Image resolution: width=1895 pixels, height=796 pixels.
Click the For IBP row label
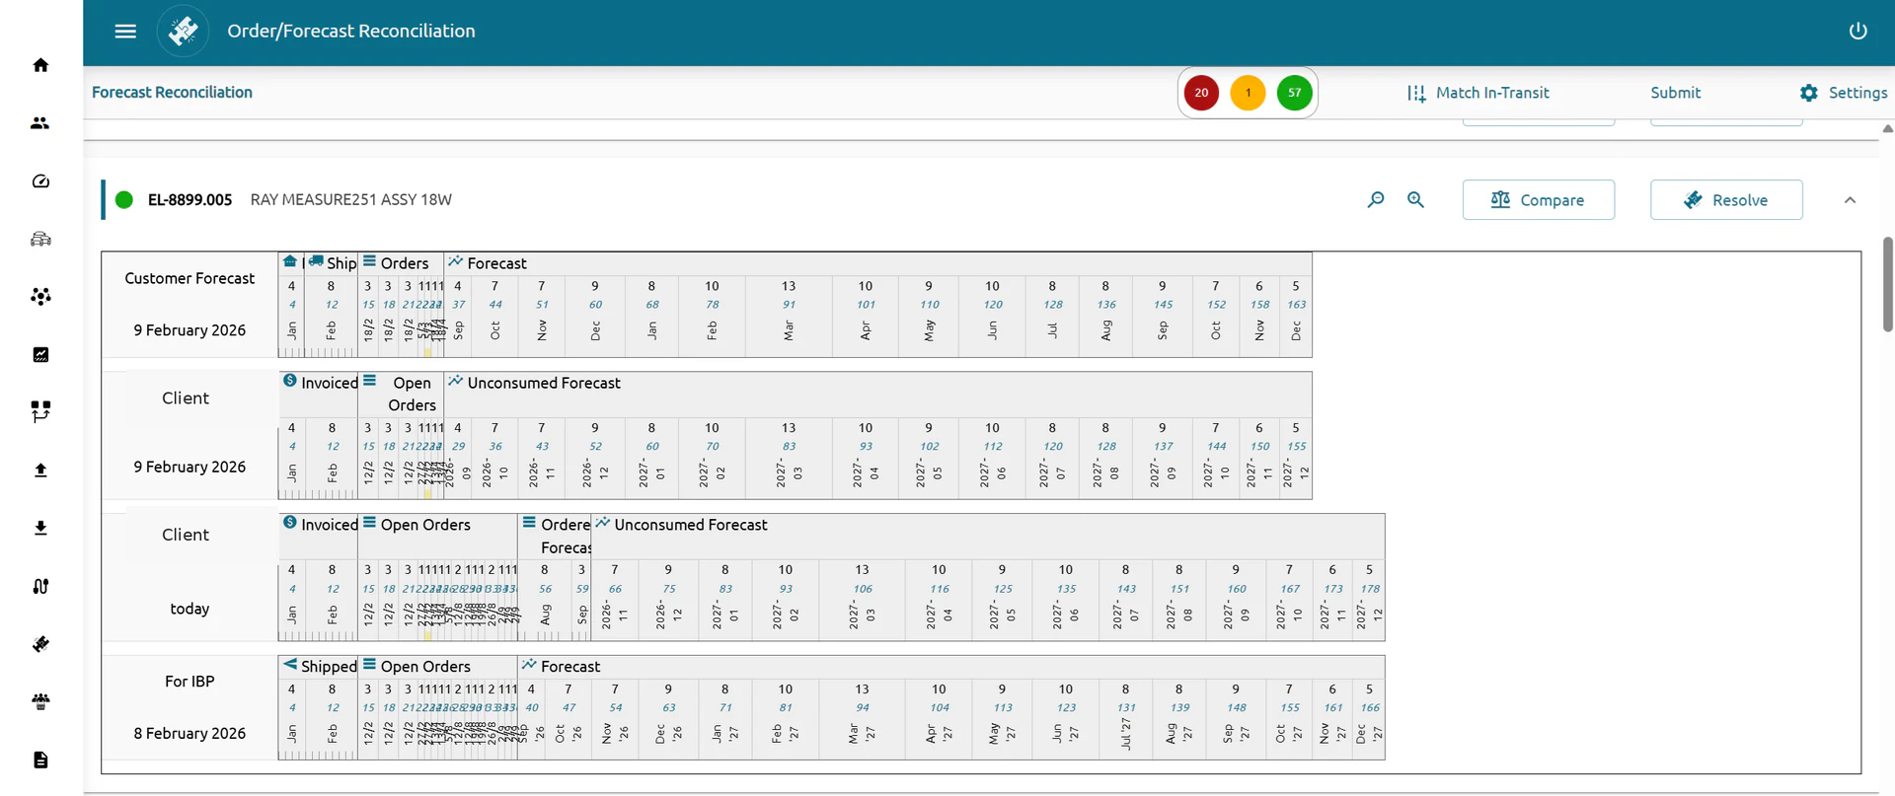pyautogui.click(x=189, y=682)
